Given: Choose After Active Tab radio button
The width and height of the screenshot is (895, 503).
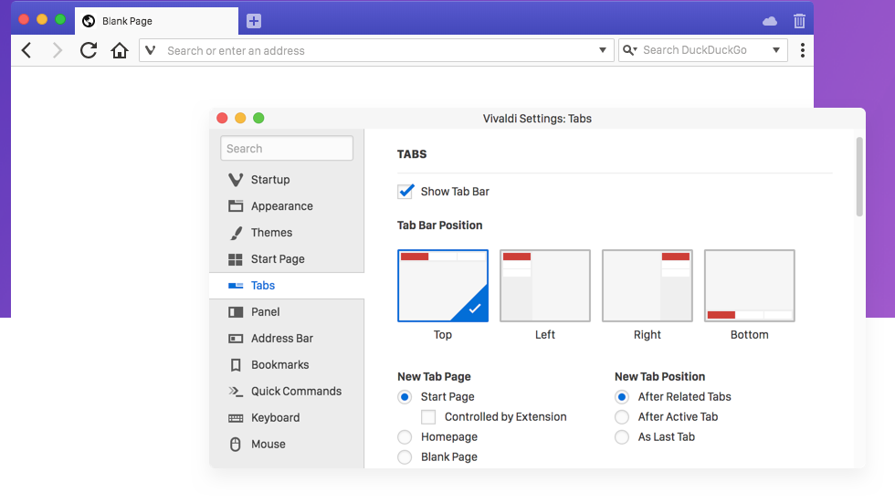Looking at the screenshot, I should [x=622, y=417].
